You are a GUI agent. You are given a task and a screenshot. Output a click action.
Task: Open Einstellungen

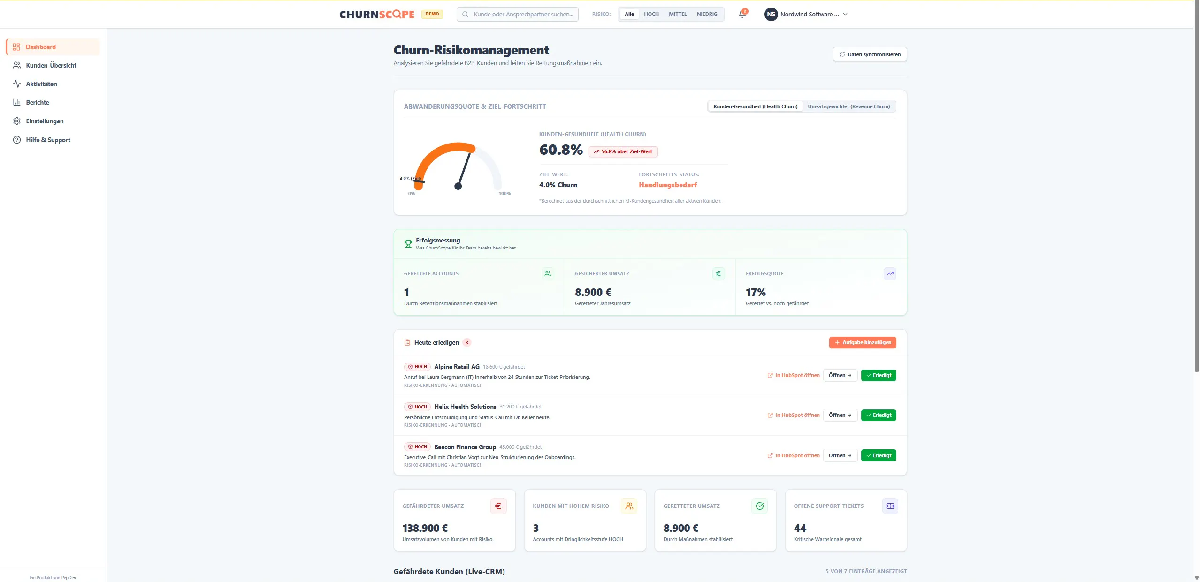coord(53,121)
